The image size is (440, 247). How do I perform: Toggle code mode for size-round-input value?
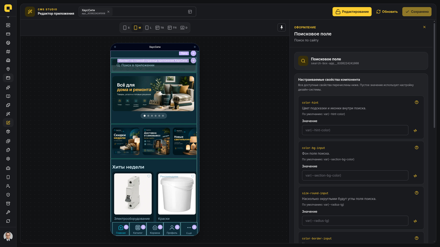[415, 221]
